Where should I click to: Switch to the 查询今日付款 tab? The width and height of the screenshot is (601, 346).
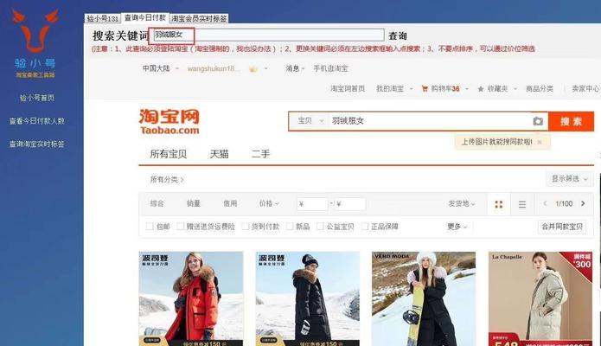(145, 17)
